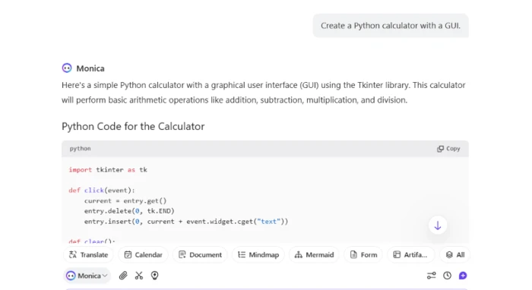
Task: Click the 'entry.delete(0, tk.END)' line
Action: tap(129, 211)
